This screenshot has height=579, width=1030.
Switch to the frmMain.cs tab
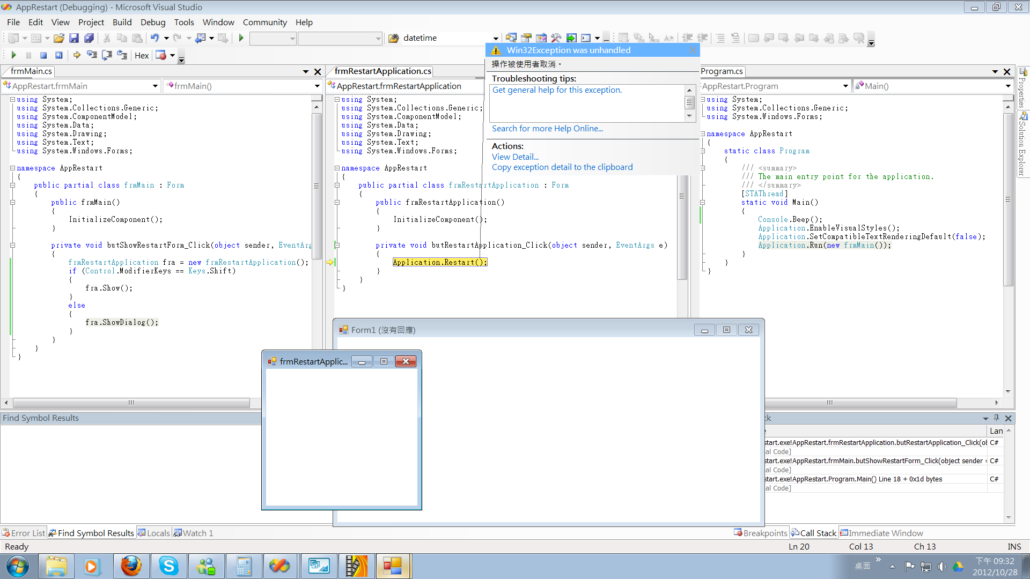point(31,71)
